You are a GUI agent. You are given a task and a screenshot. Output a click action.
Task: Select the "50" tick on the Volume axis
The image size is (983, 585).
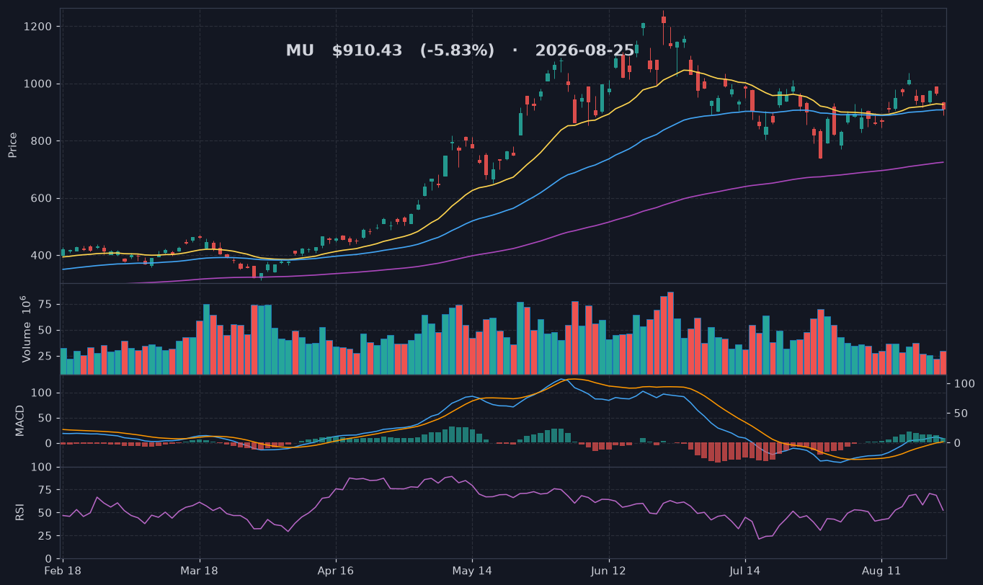click(x=45, y=331)
